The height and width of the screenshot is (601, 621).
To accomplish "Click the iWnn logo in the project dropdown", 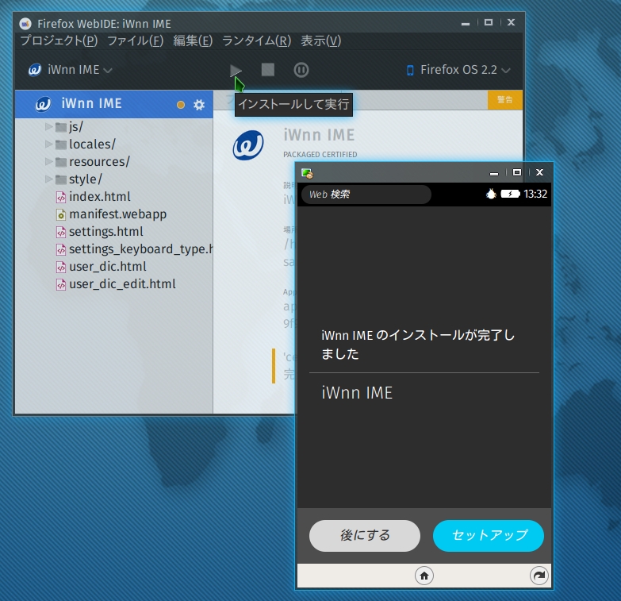I will (x=34, y=70).
